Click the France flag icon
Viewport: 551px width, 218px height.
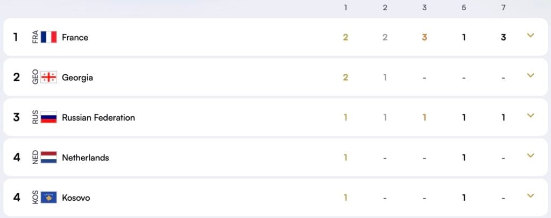tap(48, 37)
